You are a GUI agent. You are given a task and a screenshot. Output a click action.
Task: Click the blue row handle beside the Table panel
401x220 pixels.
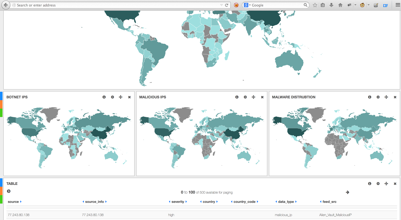click(x=1, y=182)
